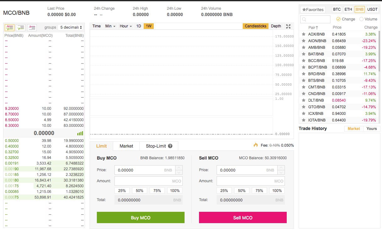Open the Min interval dropdown
Viewport: 382px width, 231px height.
110,26
